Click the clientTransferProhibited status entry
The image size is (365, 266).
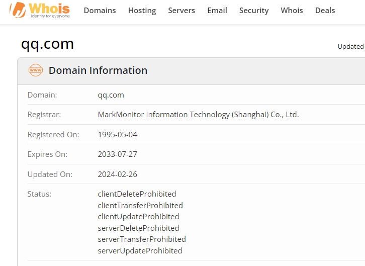pyautogui.click(x=140, y=205)
